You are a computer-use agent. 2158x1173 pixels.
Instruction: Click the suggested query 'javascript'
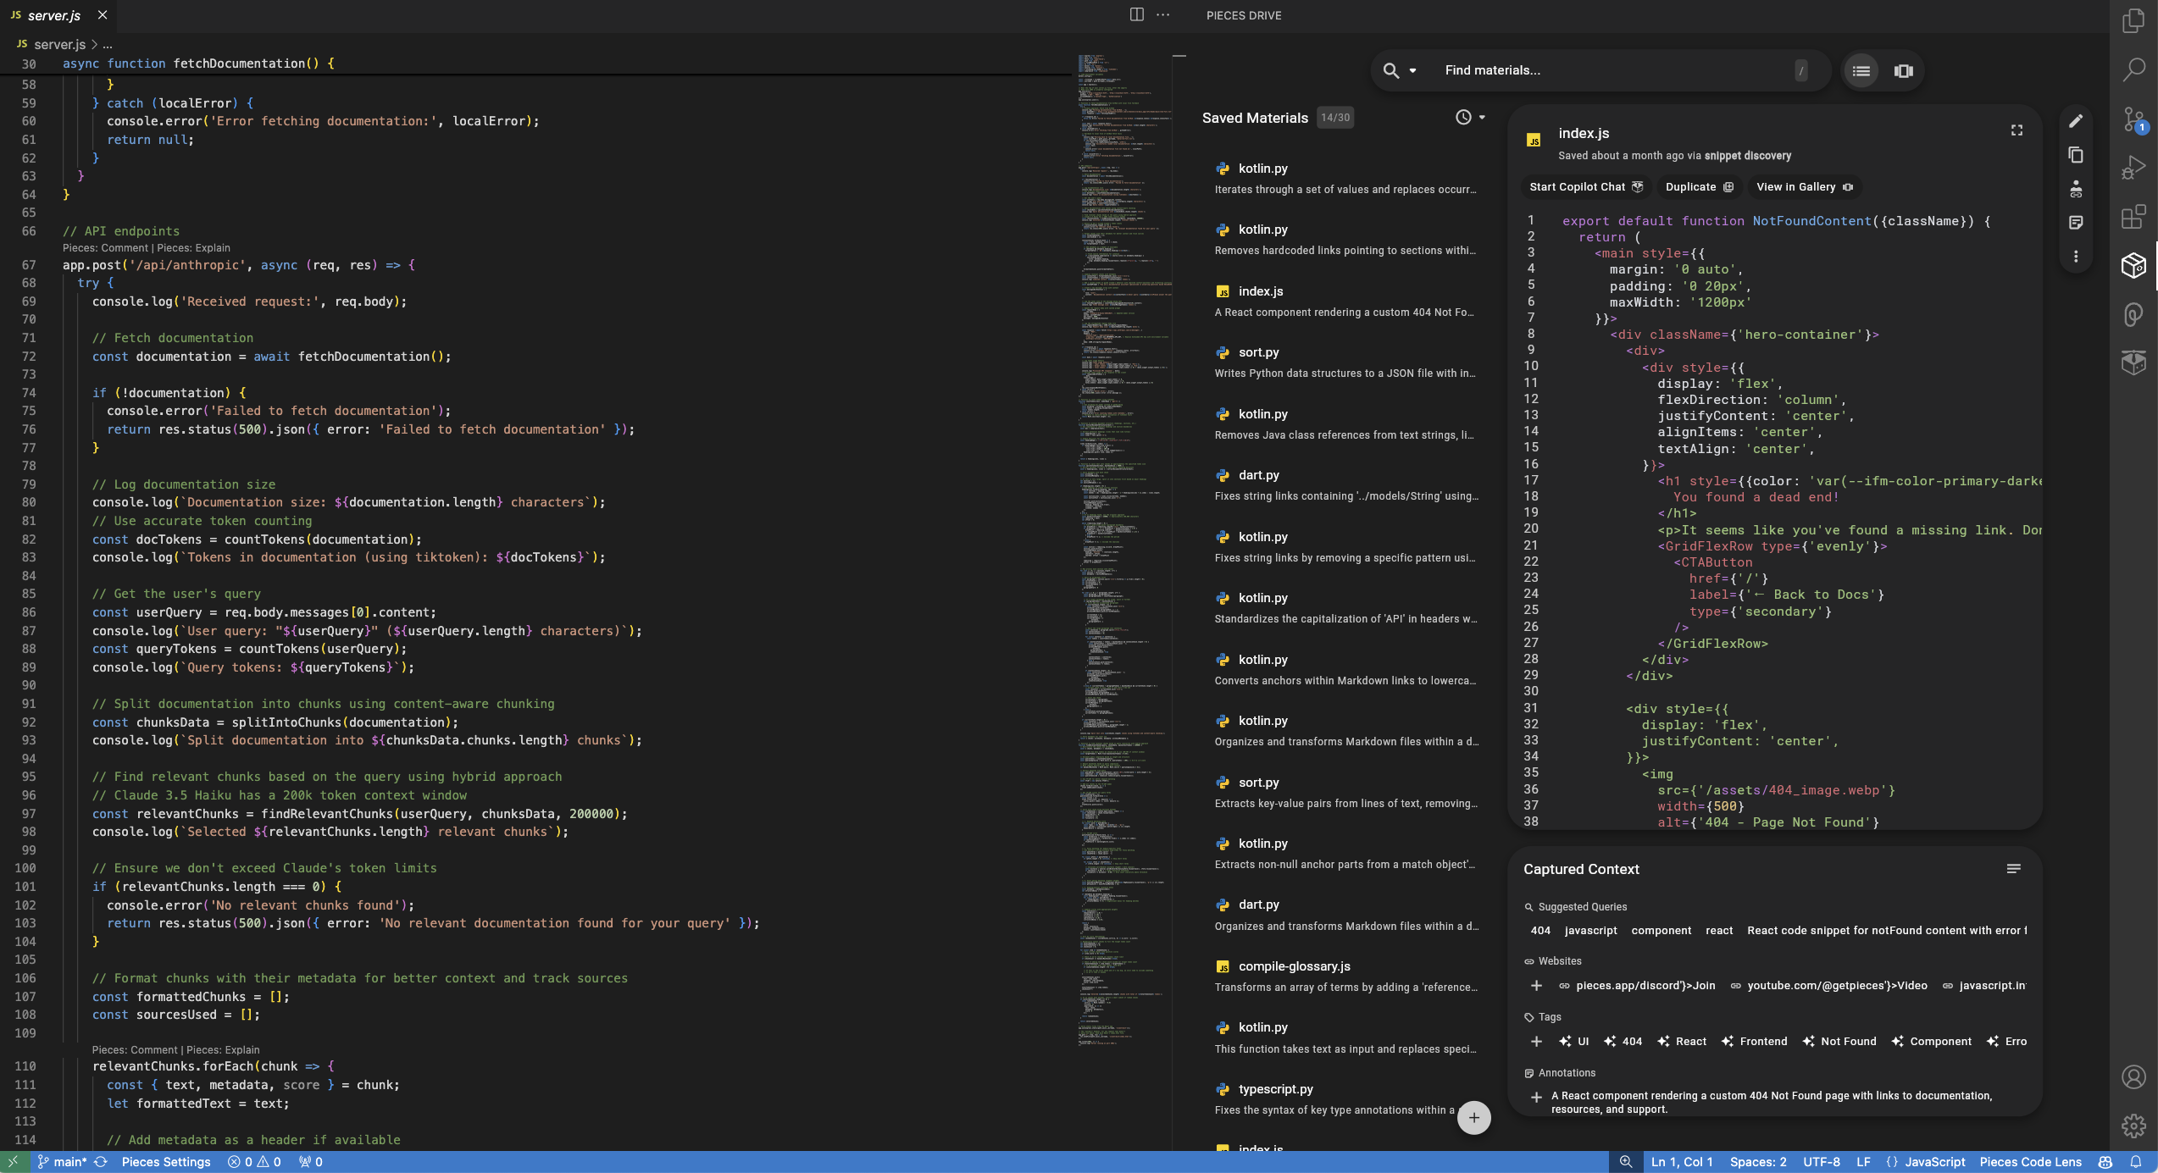click(x=1590, y=931)
